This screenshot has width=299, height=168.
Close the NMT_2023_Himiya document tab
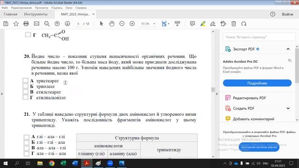point(93,14)
